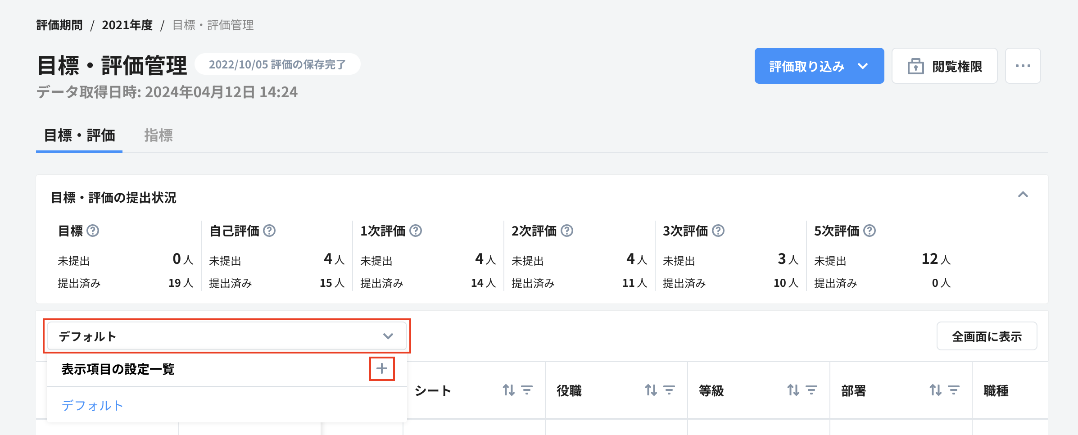1078x435 pixels.
Task: Click the help icon beside 5次評価
Action: (870, 231)
